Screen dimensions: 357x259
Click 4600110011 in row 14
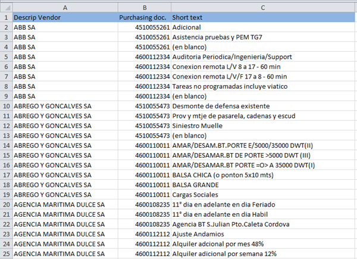click(x=145, y=145)
